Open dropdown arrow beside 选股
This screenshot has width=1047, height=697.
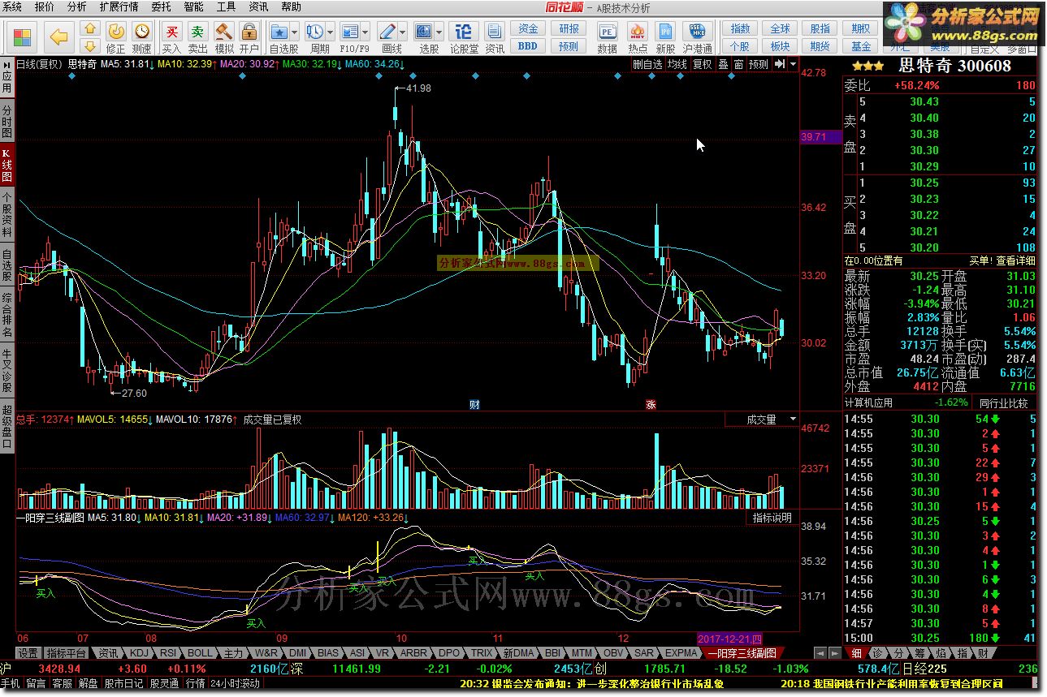click(439, 32)
